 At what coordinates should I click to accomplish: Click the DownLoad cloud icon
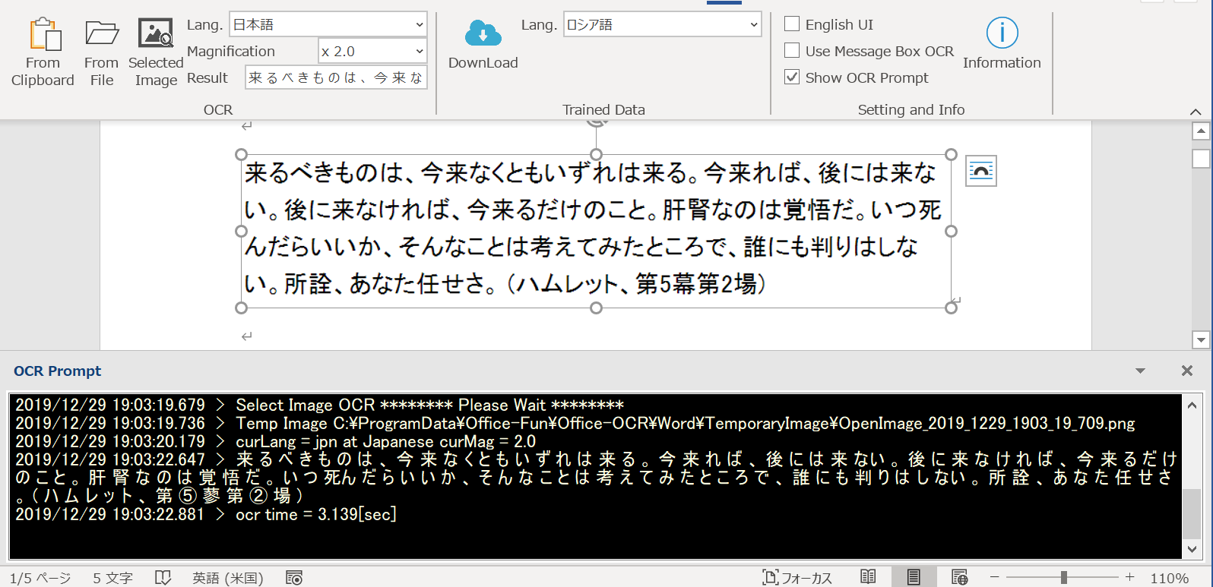click(x=483, y=34)
